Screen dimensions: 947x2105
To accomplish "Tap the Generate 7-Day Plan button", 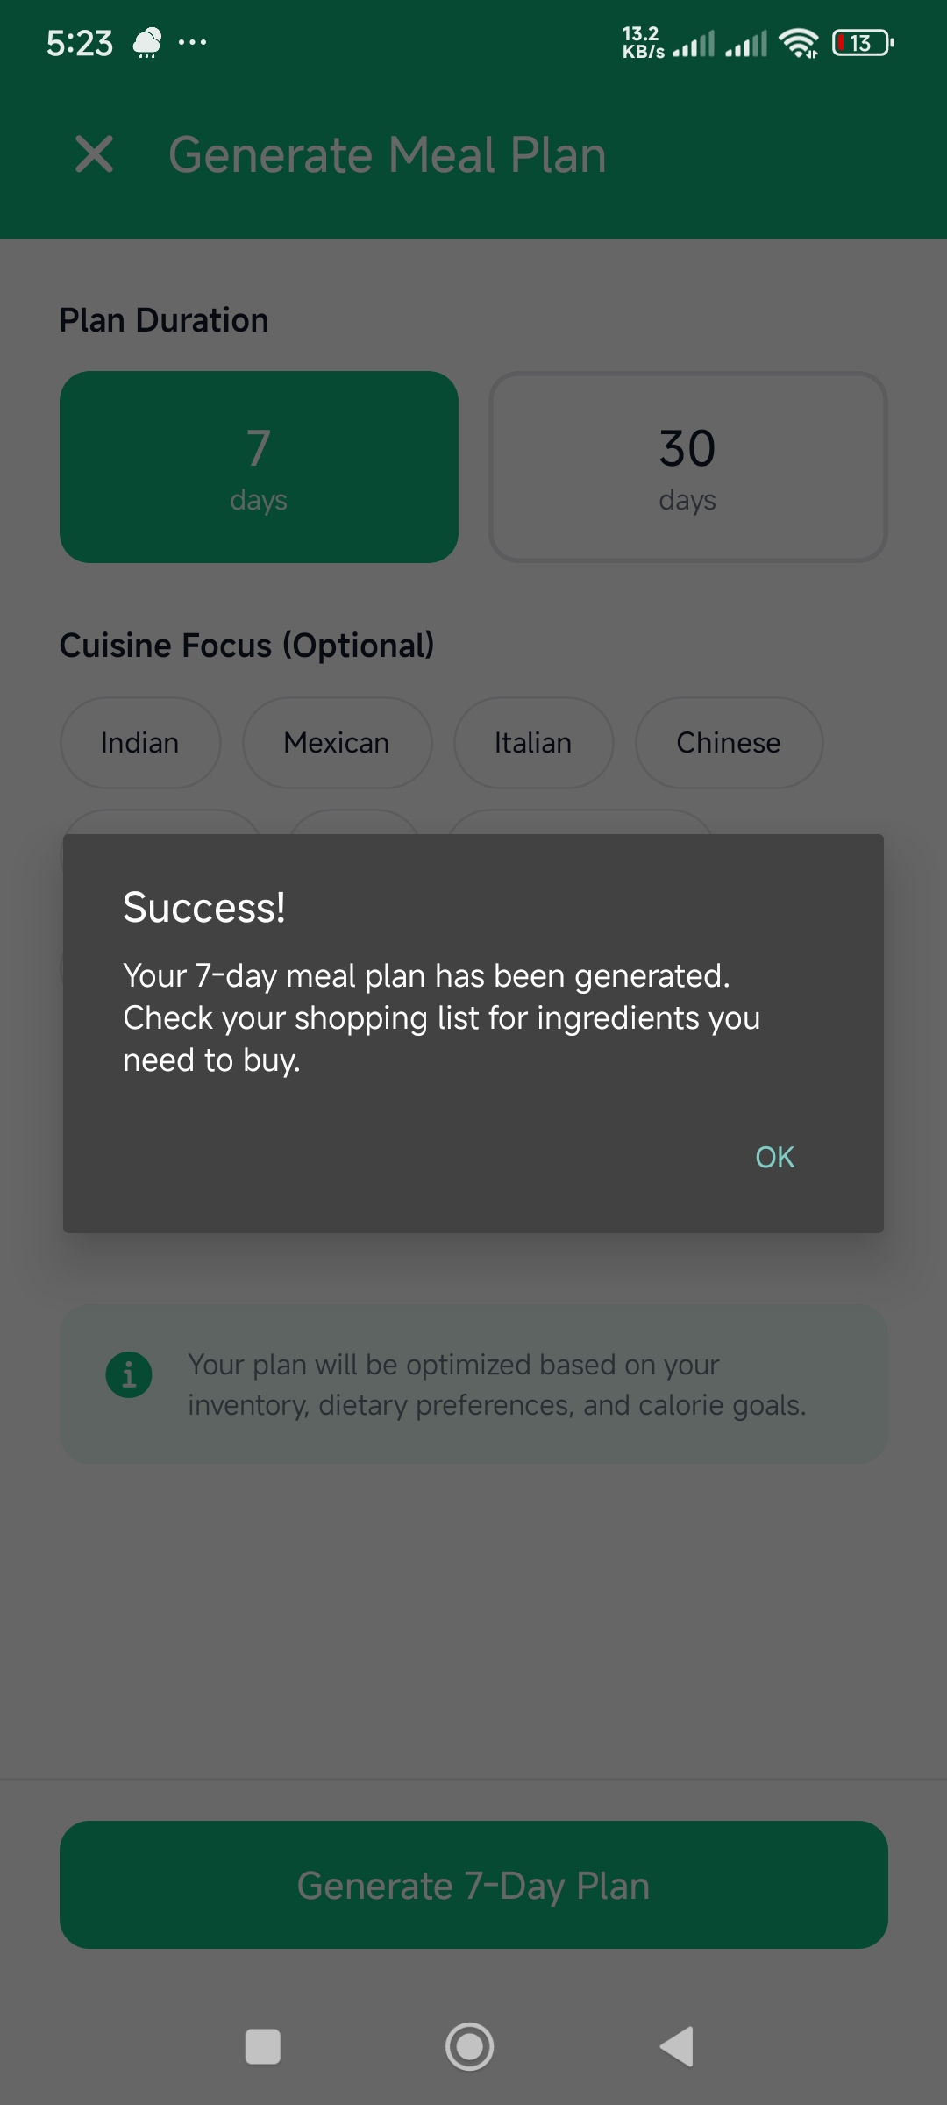I will (x=473, y=1884).
